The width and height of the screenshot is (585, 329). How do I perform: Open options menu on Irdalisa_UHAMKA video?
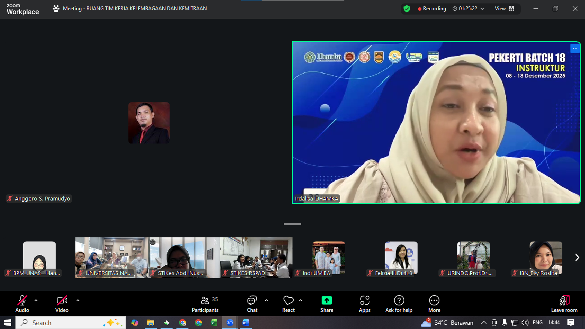click(x=574, y=48)
